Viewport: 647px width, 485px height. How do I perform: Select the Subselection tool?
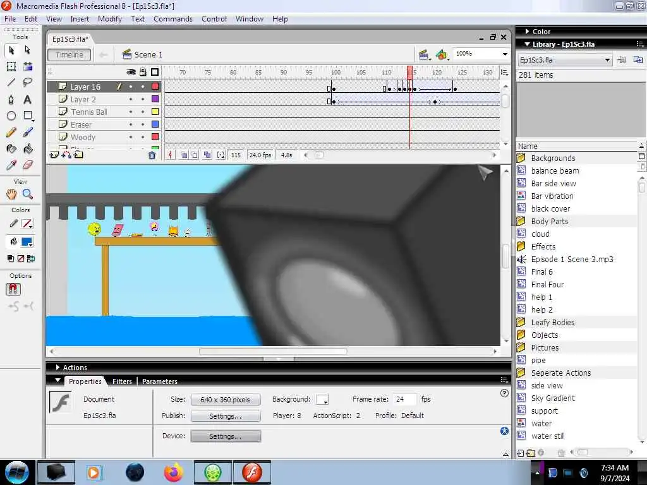[27, 50]
